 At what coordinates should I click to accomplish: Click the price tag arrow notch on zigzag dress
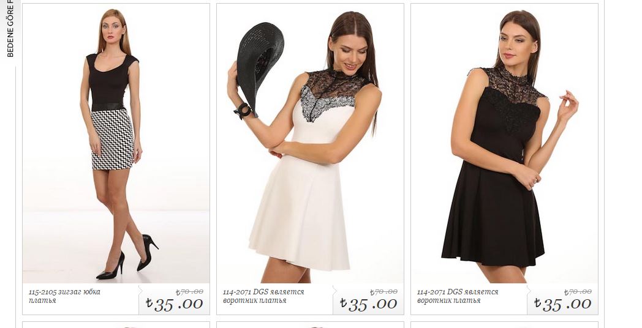tap(140, 291)
